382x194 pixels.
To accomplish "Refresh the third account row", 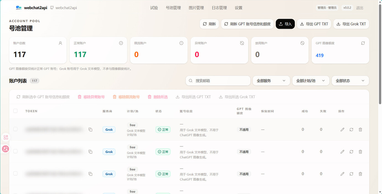I will click(351, 174).
